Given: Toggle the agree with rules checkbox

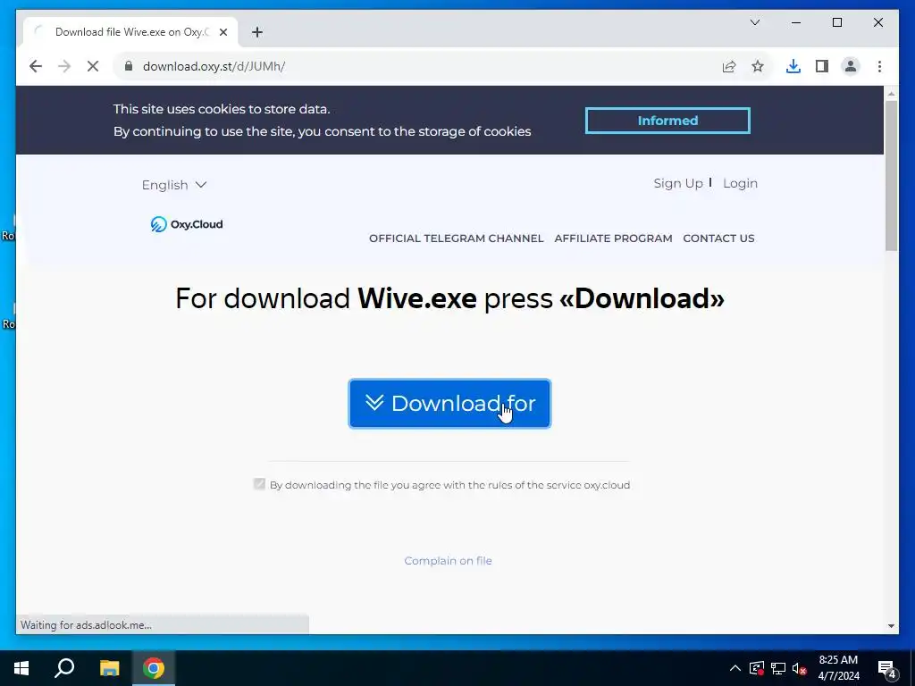Looking at the screenshot, I should click(259, 484).
